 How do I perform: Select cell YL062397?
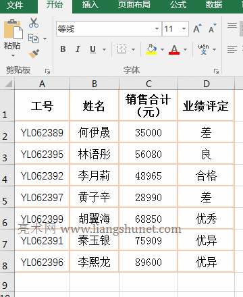42,197
